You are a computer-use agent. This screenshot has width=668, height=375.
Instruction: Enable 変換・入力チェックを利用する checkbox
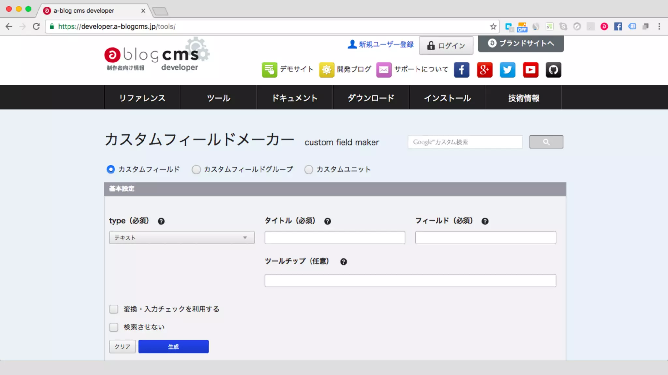click(x=114, y=309)
